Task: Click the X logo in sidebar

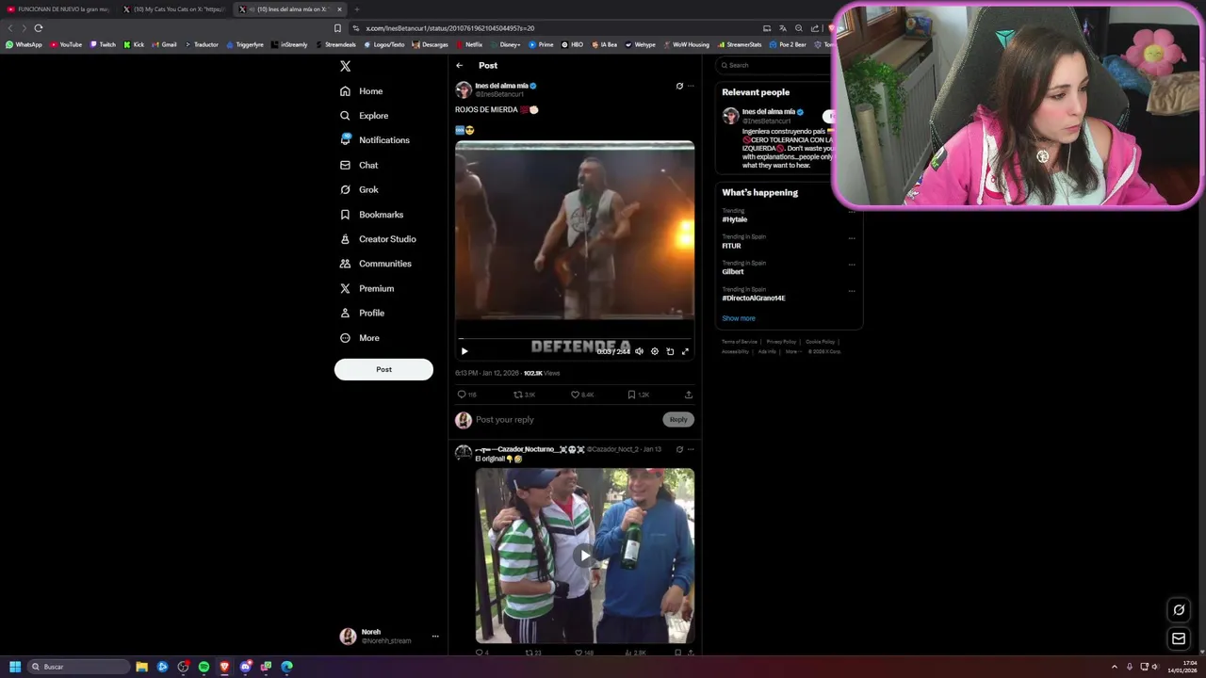Action: 345,66
